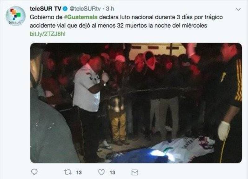Retweet this teleSUR TV post
The width and height of the screenshot is (248, 179).
pyautogui.click(x=68, y=172)
